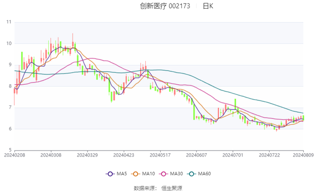Pick the 20240607 date on the timeline

click(196, 155)
